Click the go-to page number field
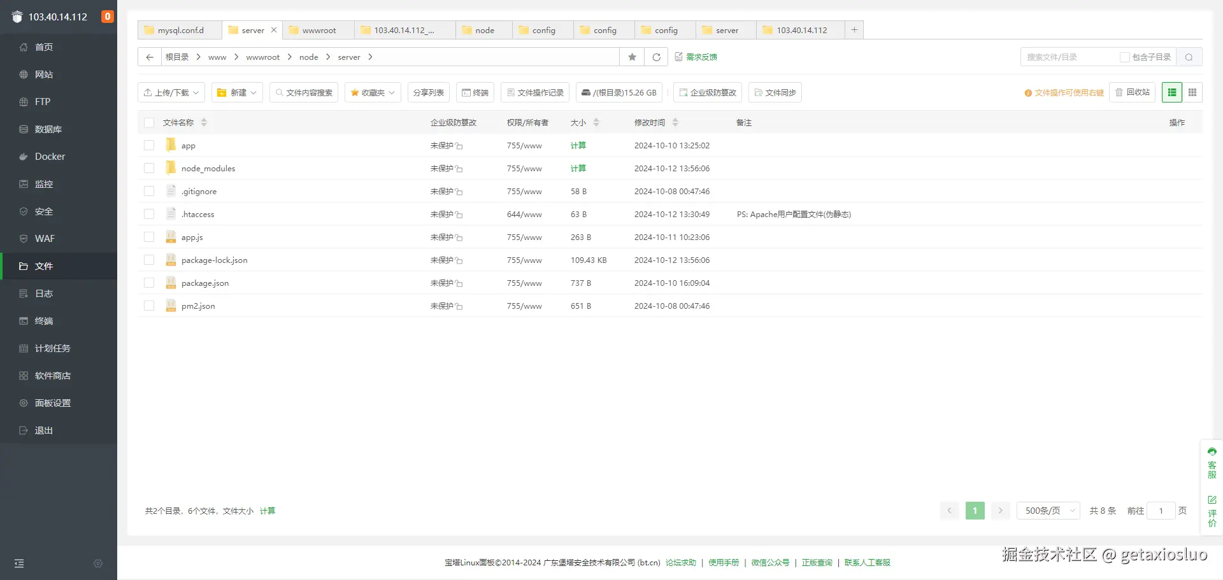 click(x=1161, y=511)
